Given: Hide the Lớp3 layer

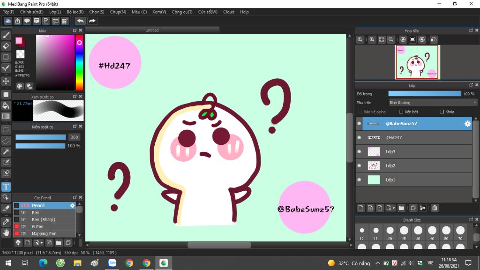Looking at the screenshot, I should 359,151.
